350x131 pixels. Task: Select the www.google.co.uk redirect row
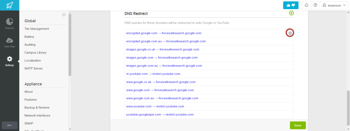(x=209, y=82)
